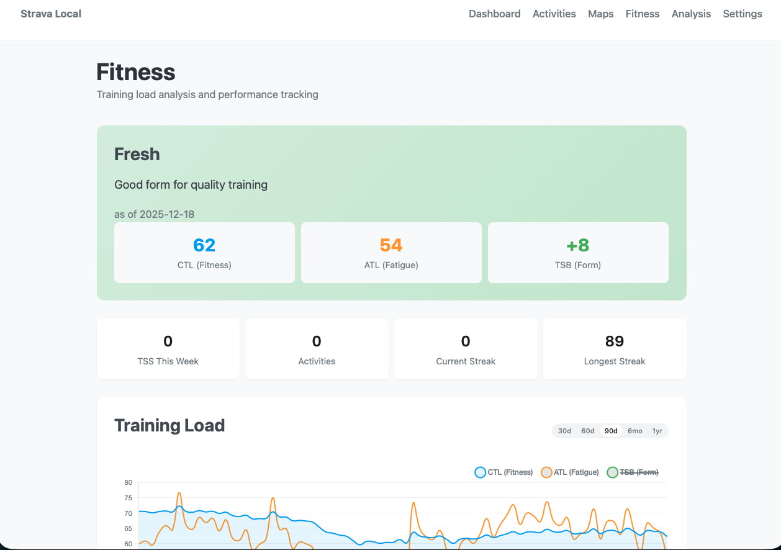
Task: Click the Fitness nav item
Action: point(643,13)
